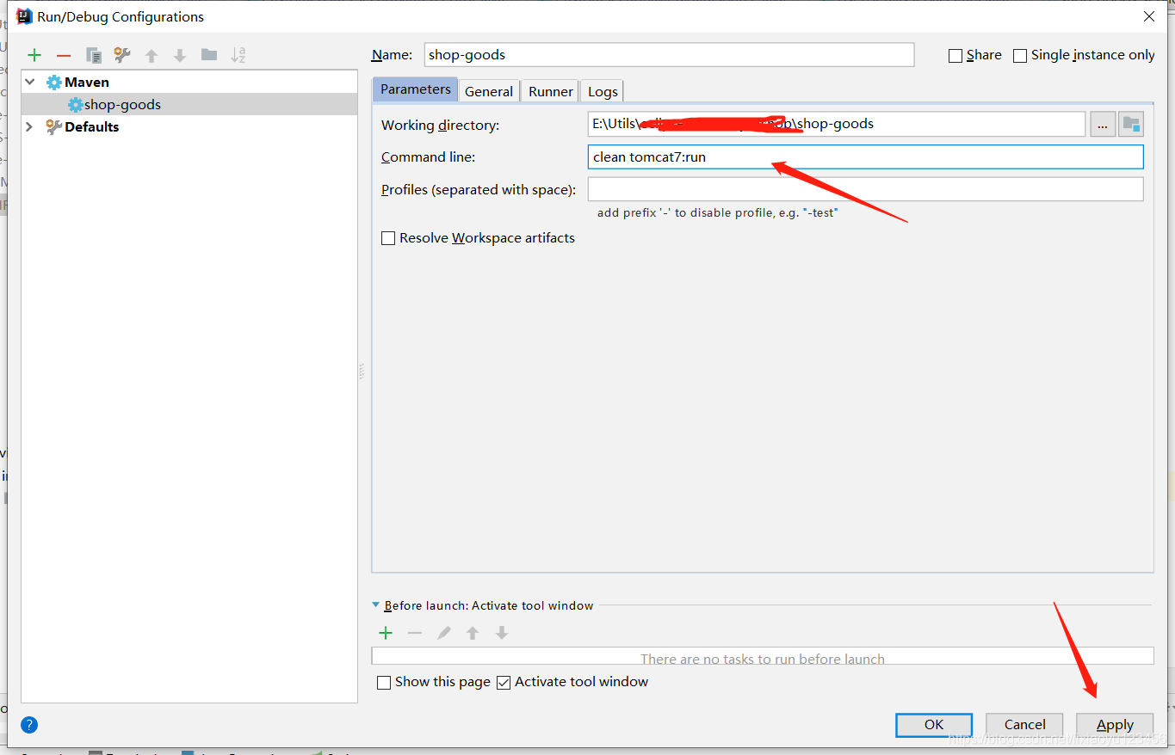The image size is (1175, 755).
Task: Switch to the Parameters tab
Action: click(x=416, y=89)
